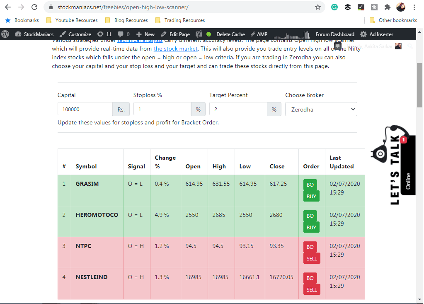Image resolution: width=424 pixels, height=304 pixels.
Task: Click the BO button for NESTLEIND
Action: tap(310, 278)
